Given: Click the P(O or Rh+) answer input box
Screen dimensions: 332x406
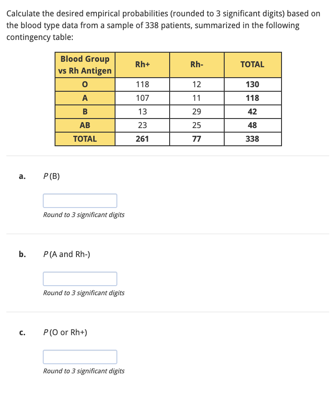Looking at the screenshot, I should pyautogui.click(x=80, y=356).
